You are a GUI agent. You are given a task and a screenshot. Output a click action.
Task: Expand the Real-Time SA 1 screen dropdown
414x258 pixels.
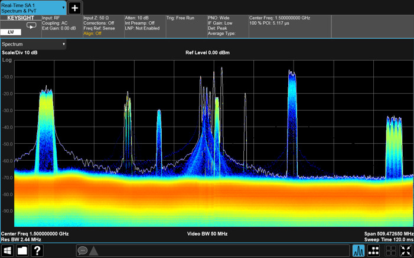[x=63, y=8]
